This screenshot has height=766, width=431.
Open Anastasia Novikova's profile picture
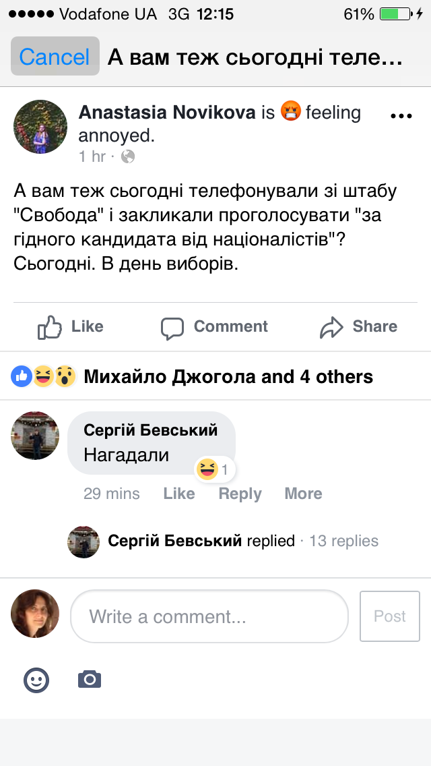(x=40, y=127)
